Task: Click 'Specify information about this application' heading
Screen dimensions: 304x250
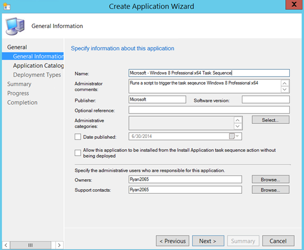Action: 123,48
